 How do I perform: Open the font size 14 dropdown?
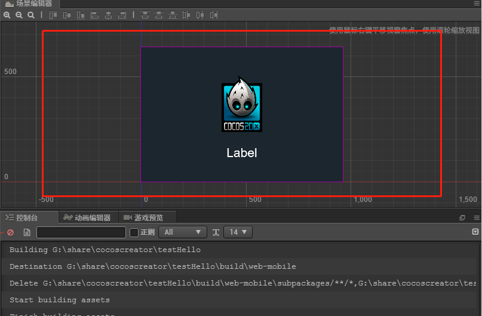pyautogui.click(x=238, y=232)
